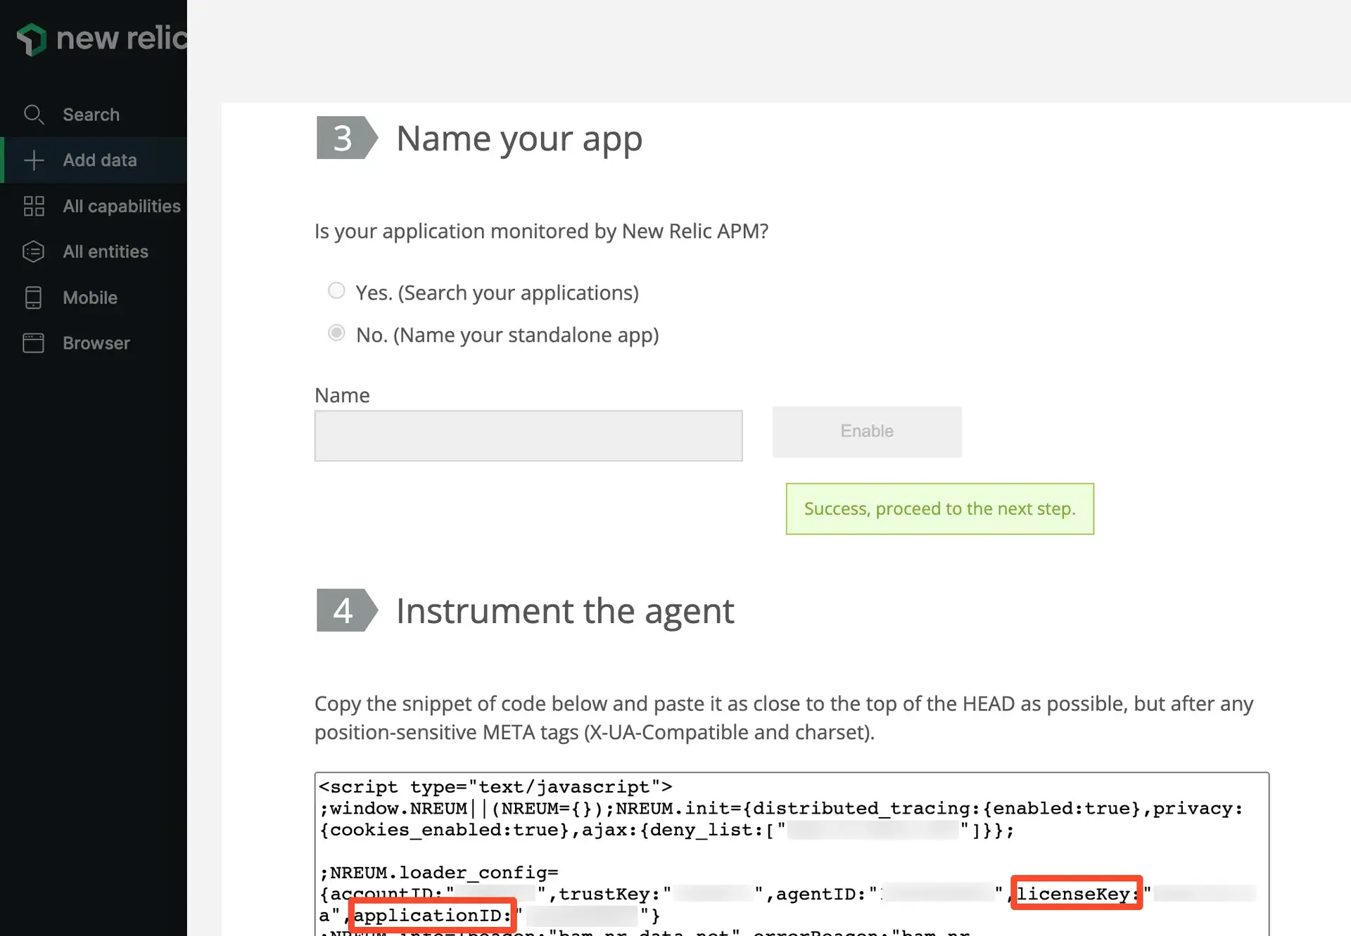Click the Name input field
Screen dimensions: 1351x936
(x=528, y=436)
